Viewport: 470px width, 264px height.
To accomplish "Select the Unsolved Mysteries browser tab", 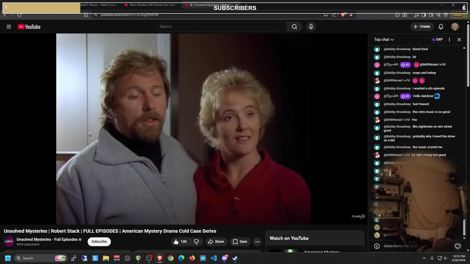I will [x=211, y=5].
